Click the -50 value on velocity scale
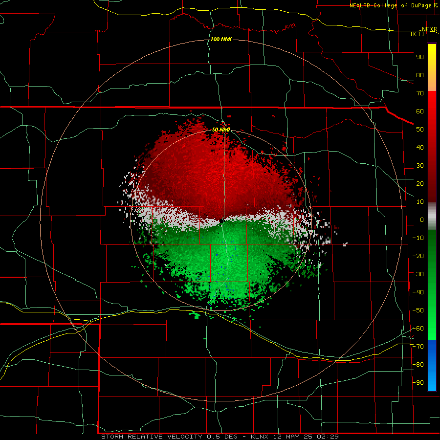 click(x=418, y=310)
